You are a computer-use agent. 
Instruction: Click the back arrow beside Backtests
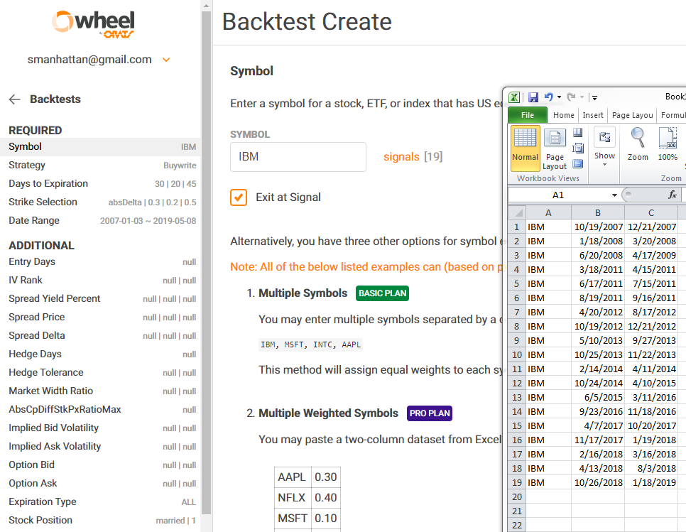point(13,99)
